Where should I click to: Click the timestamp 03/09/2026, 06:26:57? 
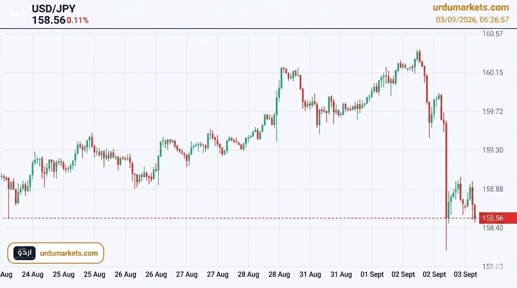pyautogui.click(x=472, y=19)
